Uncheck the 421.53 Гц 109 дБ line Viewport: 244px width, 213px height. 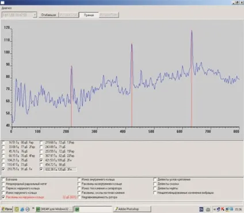click(x=41, y=160)
